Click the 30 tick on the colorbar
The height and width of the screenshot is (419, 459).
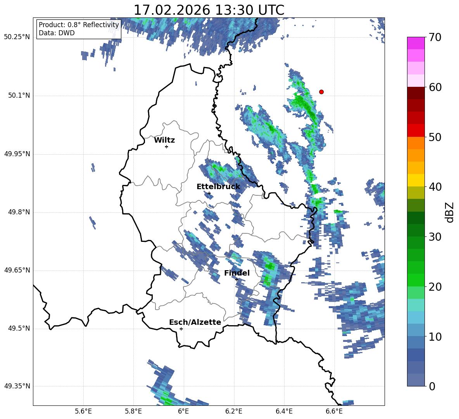click(435, 237)
